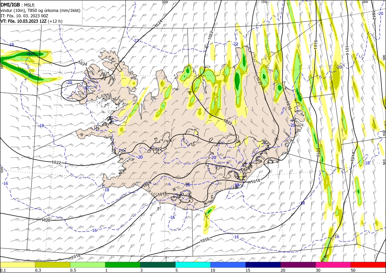Click the yellow 0.1–0.3 legend swatch
Image resolution: width=386 pixels, height=273 pixels.
(x=17, y=265)
